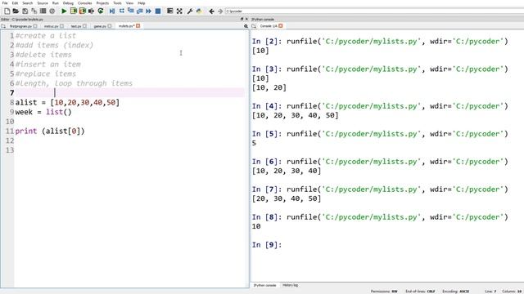Open the Tools menu

point(117,3)
